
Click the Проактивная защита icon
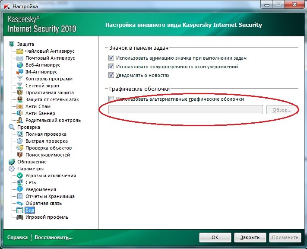[20, 93]
